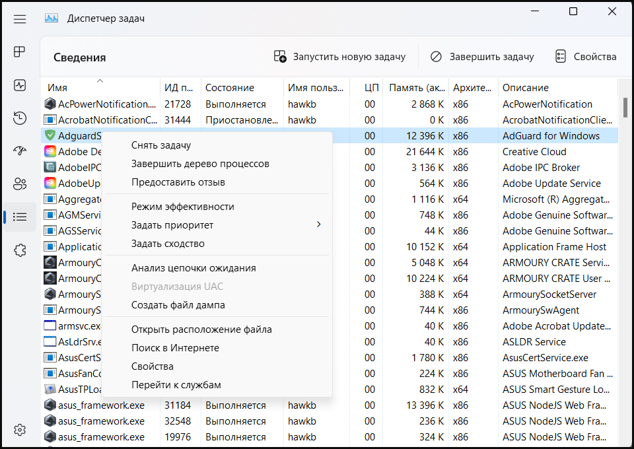Image resolution: width=634 pixels, height=449 pixels.
Task: Select Завершить дерево процессов
Action: coord(217,164)
